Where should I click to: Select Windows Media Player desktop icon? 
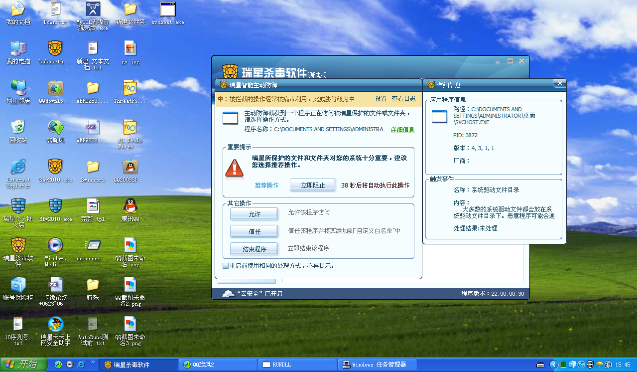pos(55,252)
